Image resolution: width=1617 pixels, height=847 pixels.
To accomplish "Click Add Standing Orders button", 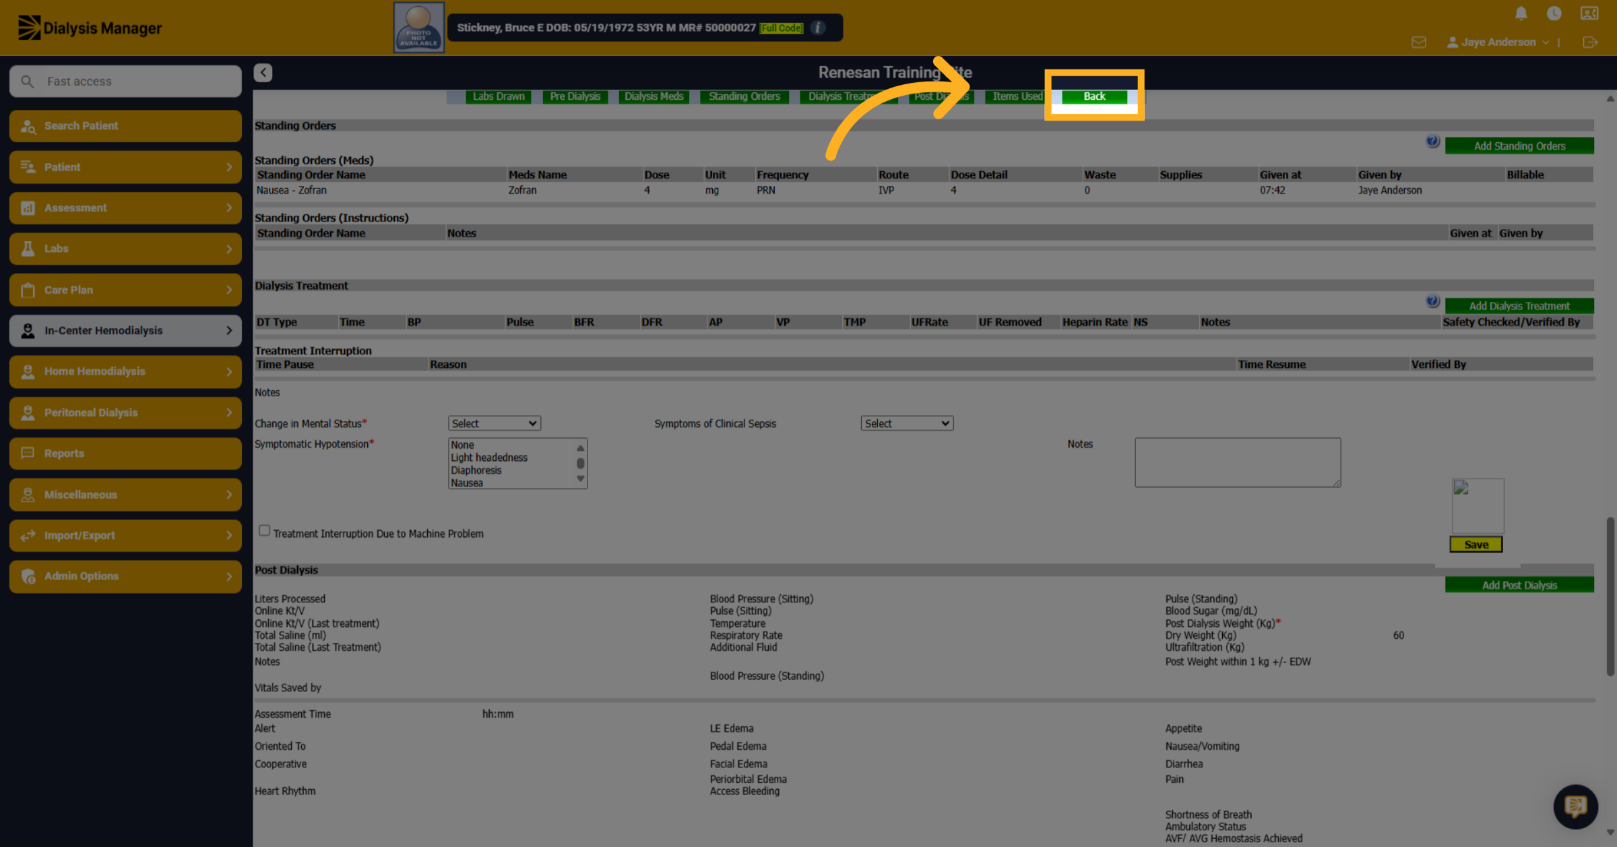I will (1519, 146).
